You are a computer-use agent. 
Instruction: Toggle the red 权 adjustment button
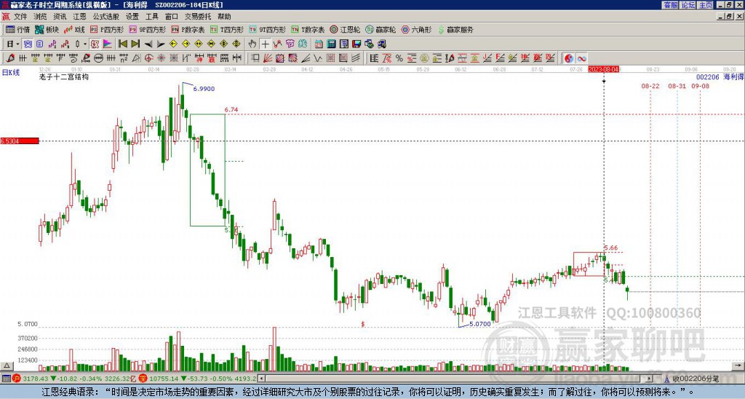(95, 44)
